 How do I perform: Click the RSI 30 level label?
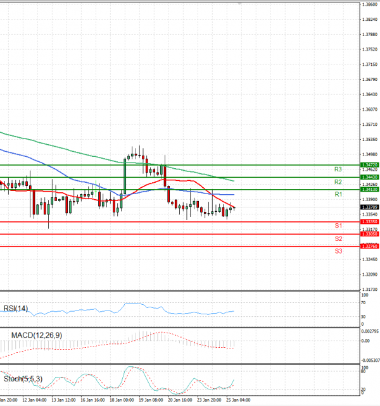coord(364,317)
